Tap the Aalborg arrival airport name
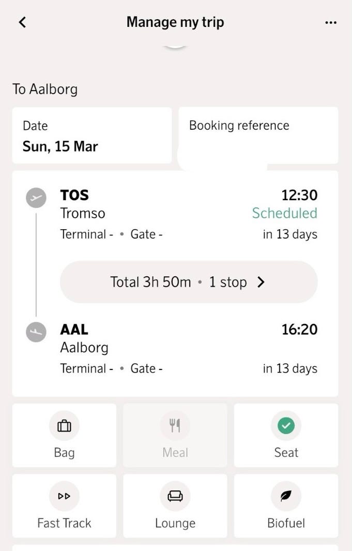This screenshot has width=352, height=551. (84, 347)
